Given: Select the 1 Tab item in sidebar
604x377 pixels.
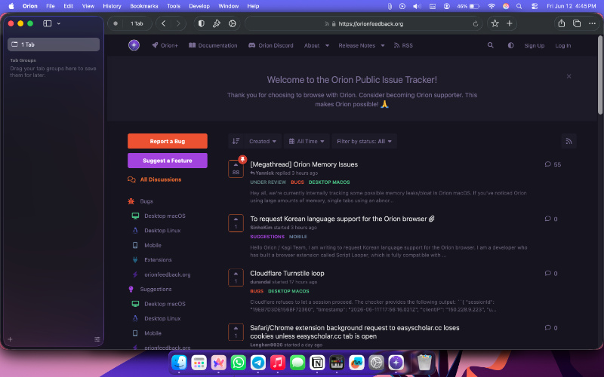Looking at the screenshot, I should pos(54,44).
